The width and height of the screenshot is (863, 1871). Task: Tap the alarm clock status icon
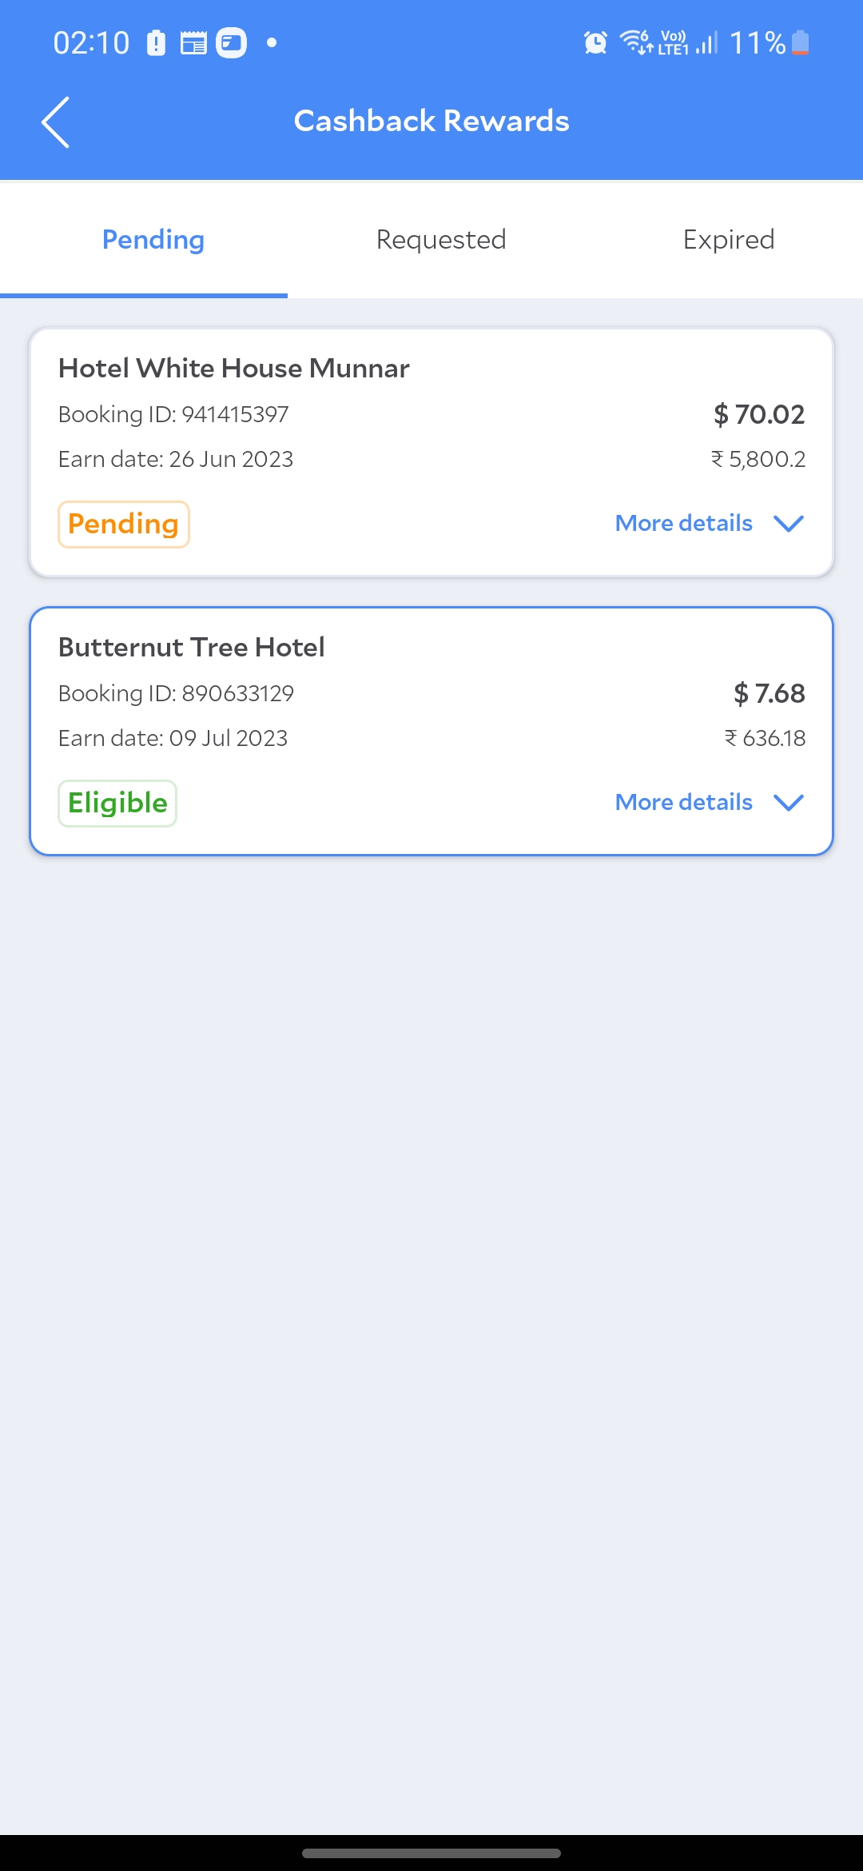pyautogui.click(x=595, y=42)
